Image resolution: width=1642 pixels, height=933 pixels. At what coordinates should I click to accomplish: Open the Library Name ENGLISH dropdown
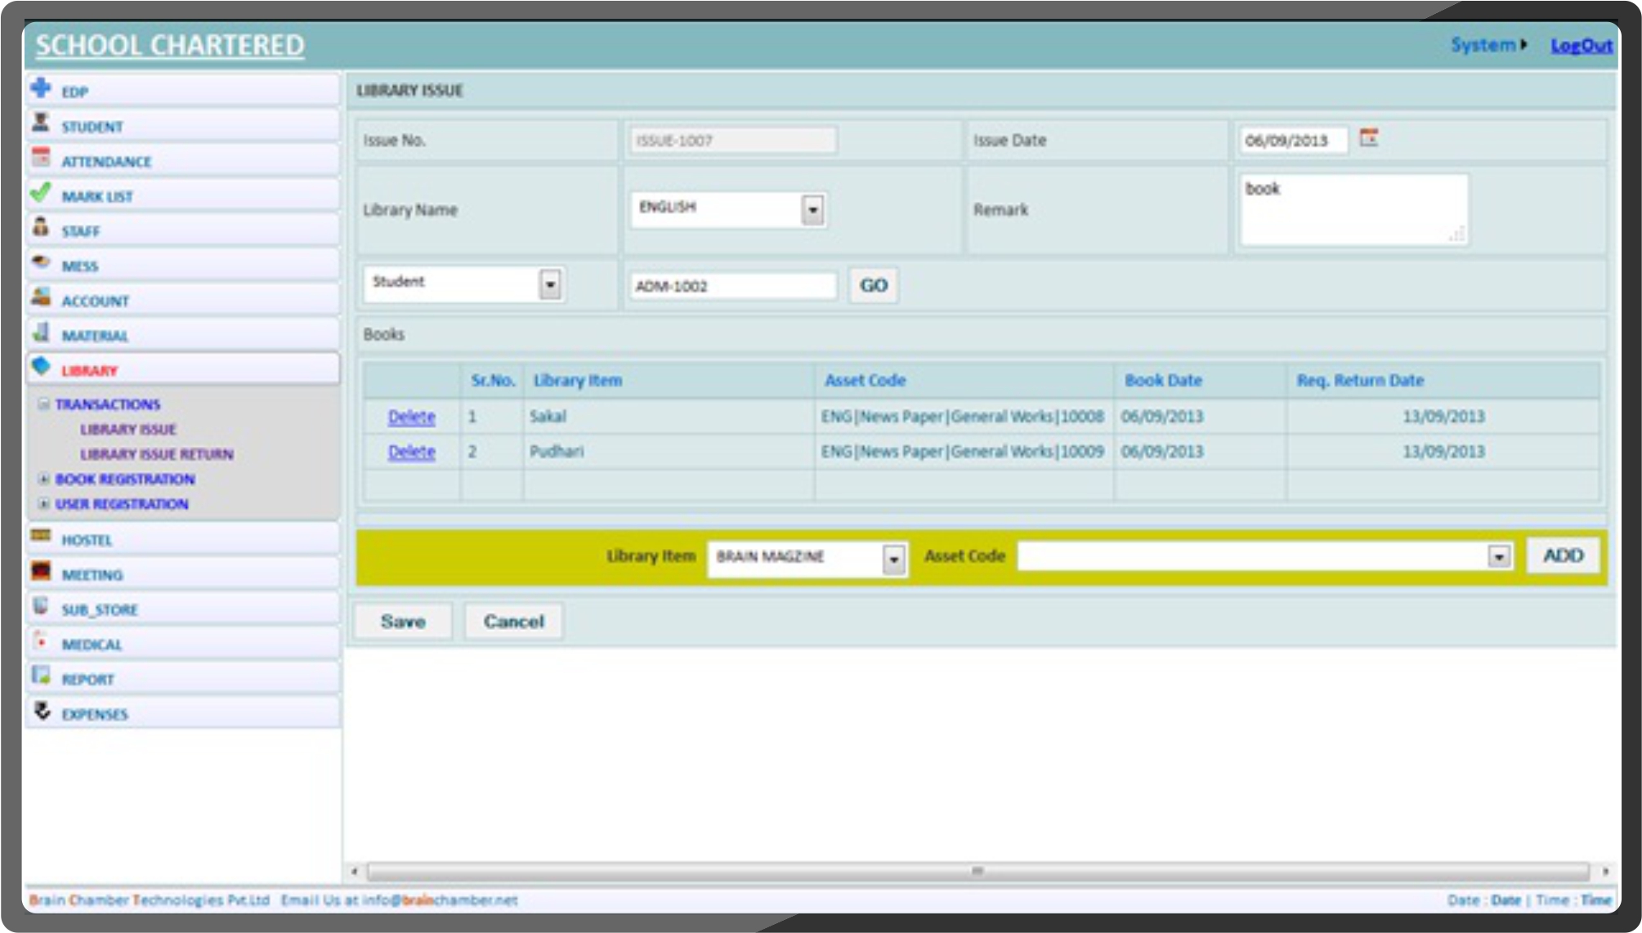coord(812,210)
